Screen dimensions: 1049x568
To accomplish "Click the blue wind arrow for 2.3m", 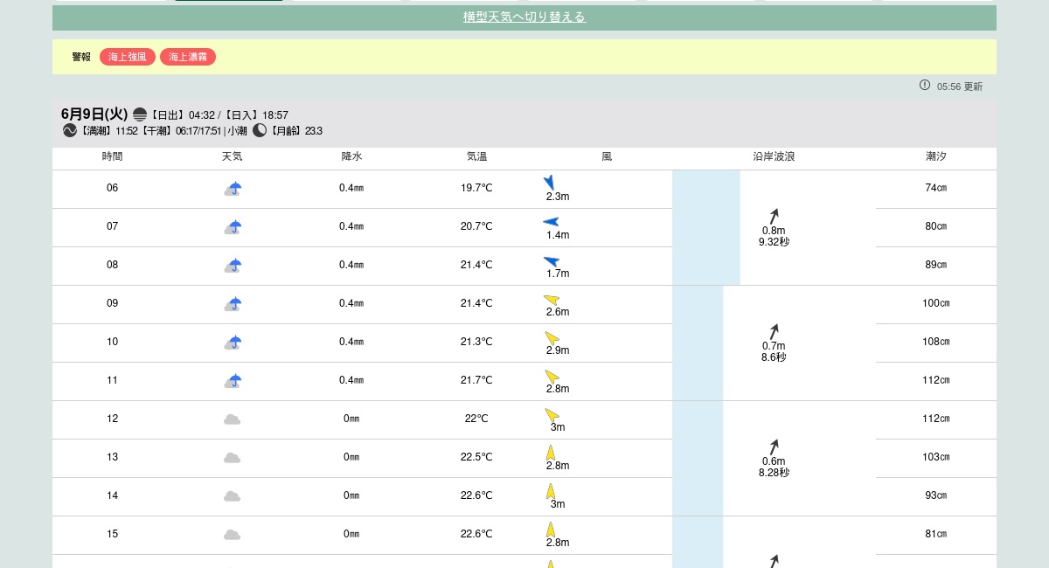I will (x=549, y=182).
